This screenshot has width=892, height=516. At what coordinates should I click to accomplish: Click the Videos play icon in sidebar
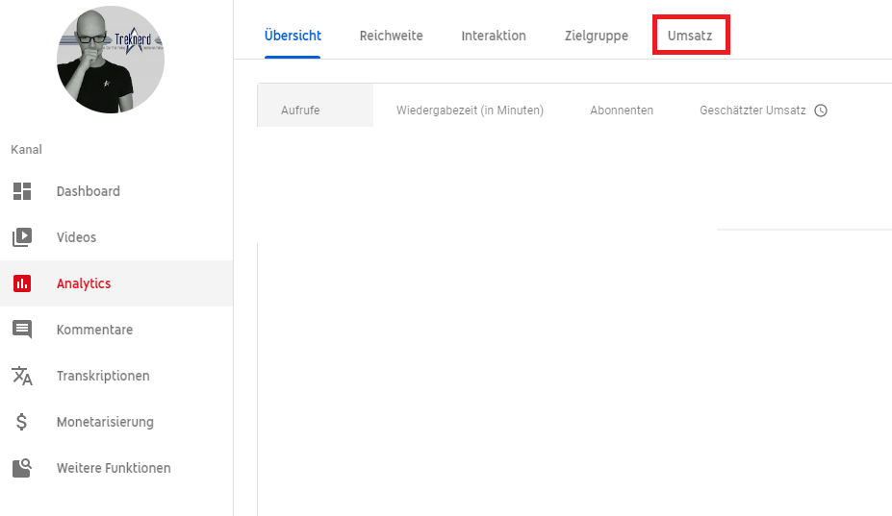point(22,237)
